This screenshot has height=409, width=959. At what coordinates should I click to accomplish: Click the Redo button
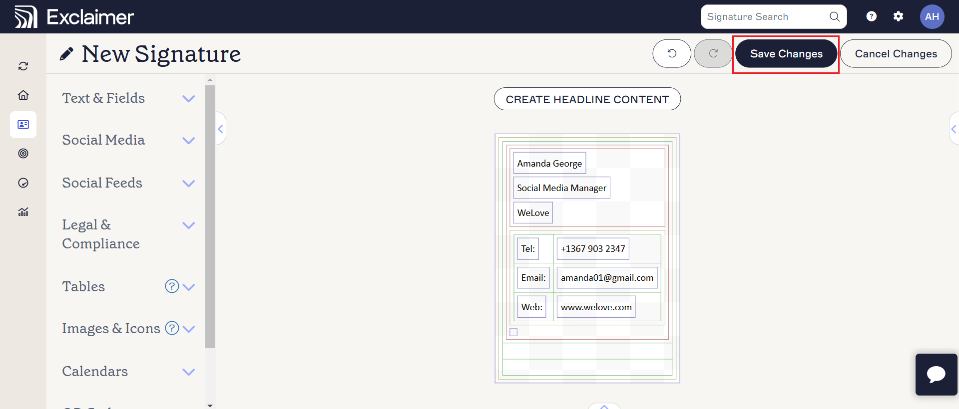[x=713, y=53]
